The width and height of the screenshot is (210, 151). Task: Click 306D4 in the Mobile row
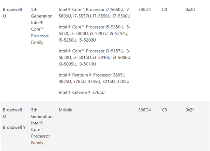click(x=145, y=110)
